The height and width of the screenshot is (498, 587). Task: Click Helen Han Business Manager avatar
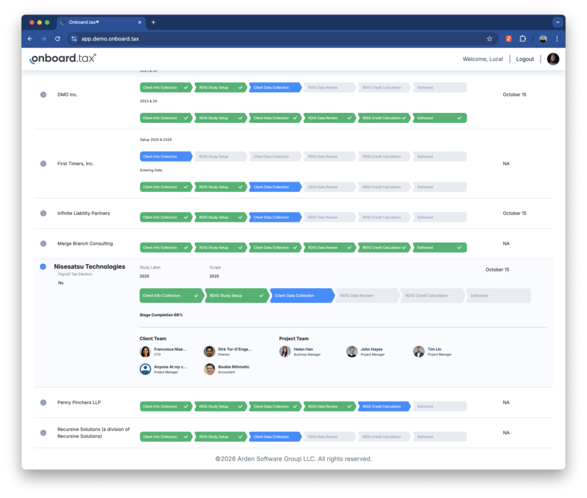[x=285, y=351]
